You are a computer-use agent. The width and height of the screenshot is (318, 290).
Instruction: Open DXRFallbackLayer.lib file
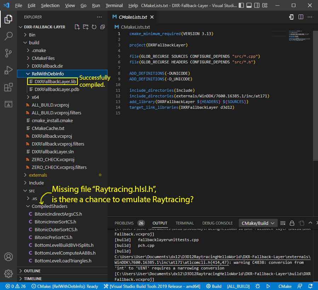click(x=62, y=81)
